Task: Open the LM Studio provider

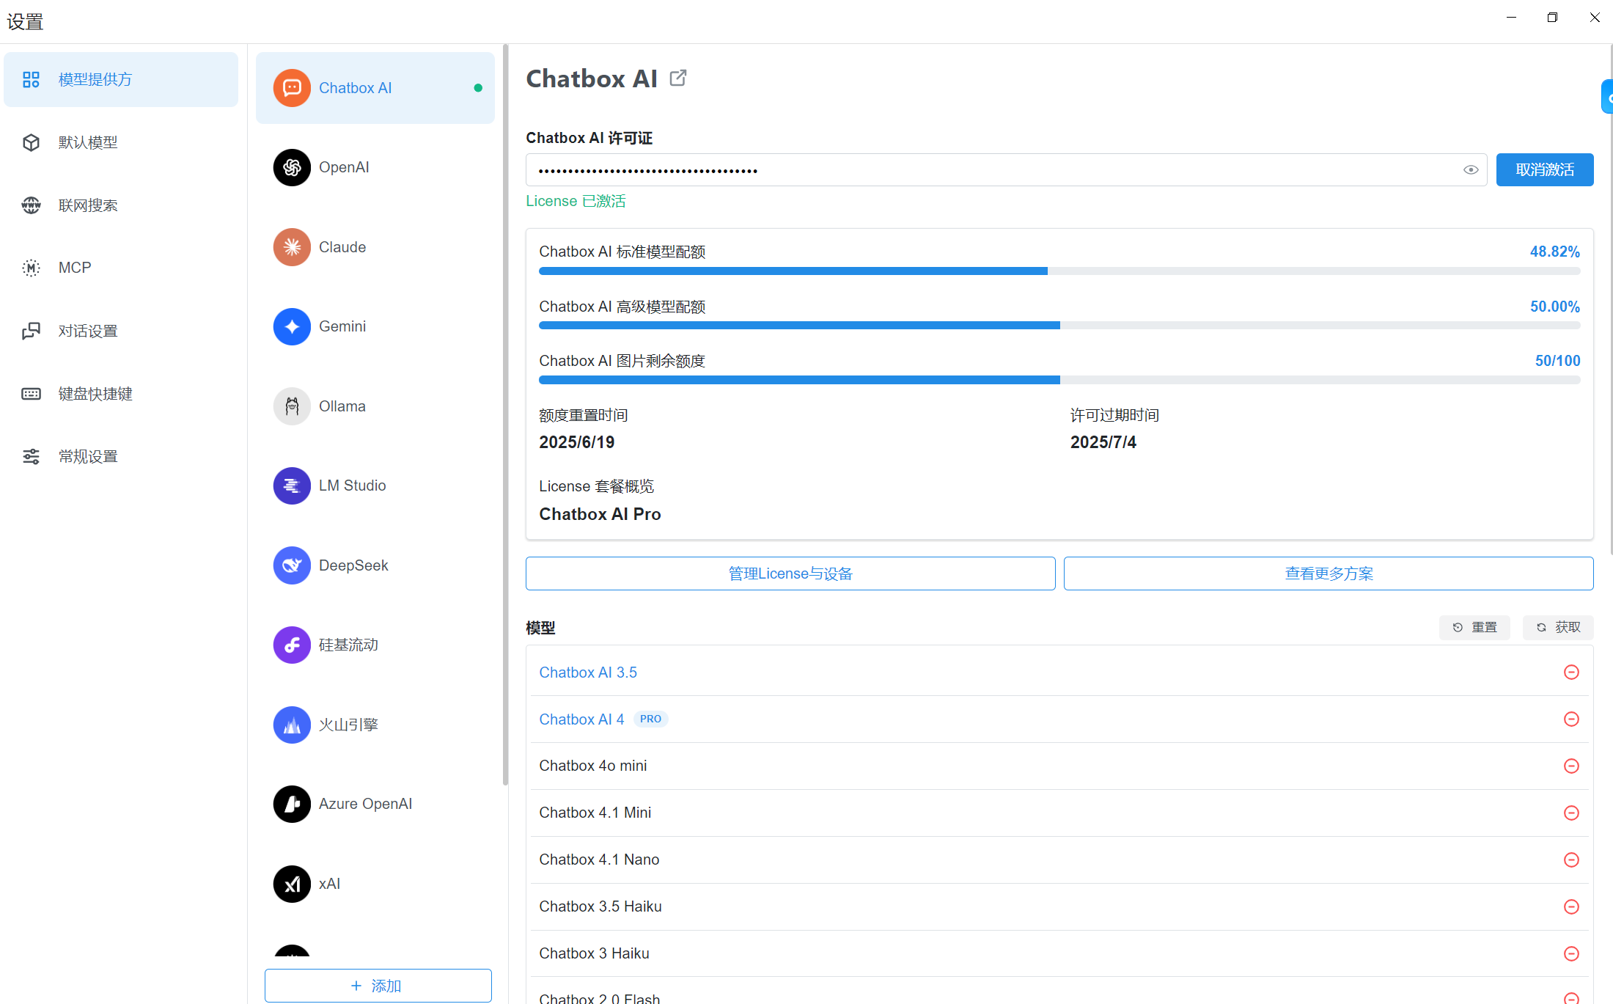Action: 352,485
